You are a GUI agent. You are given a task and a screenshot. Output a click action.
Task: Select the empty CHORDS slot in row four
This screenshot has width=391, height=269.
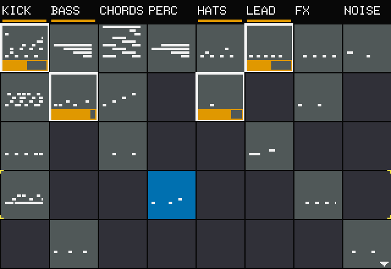(122, 194)
